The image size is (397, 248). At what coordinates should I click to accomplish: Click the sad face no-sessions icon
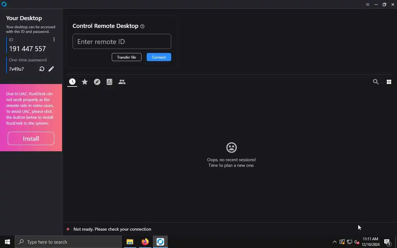[231, 148]
